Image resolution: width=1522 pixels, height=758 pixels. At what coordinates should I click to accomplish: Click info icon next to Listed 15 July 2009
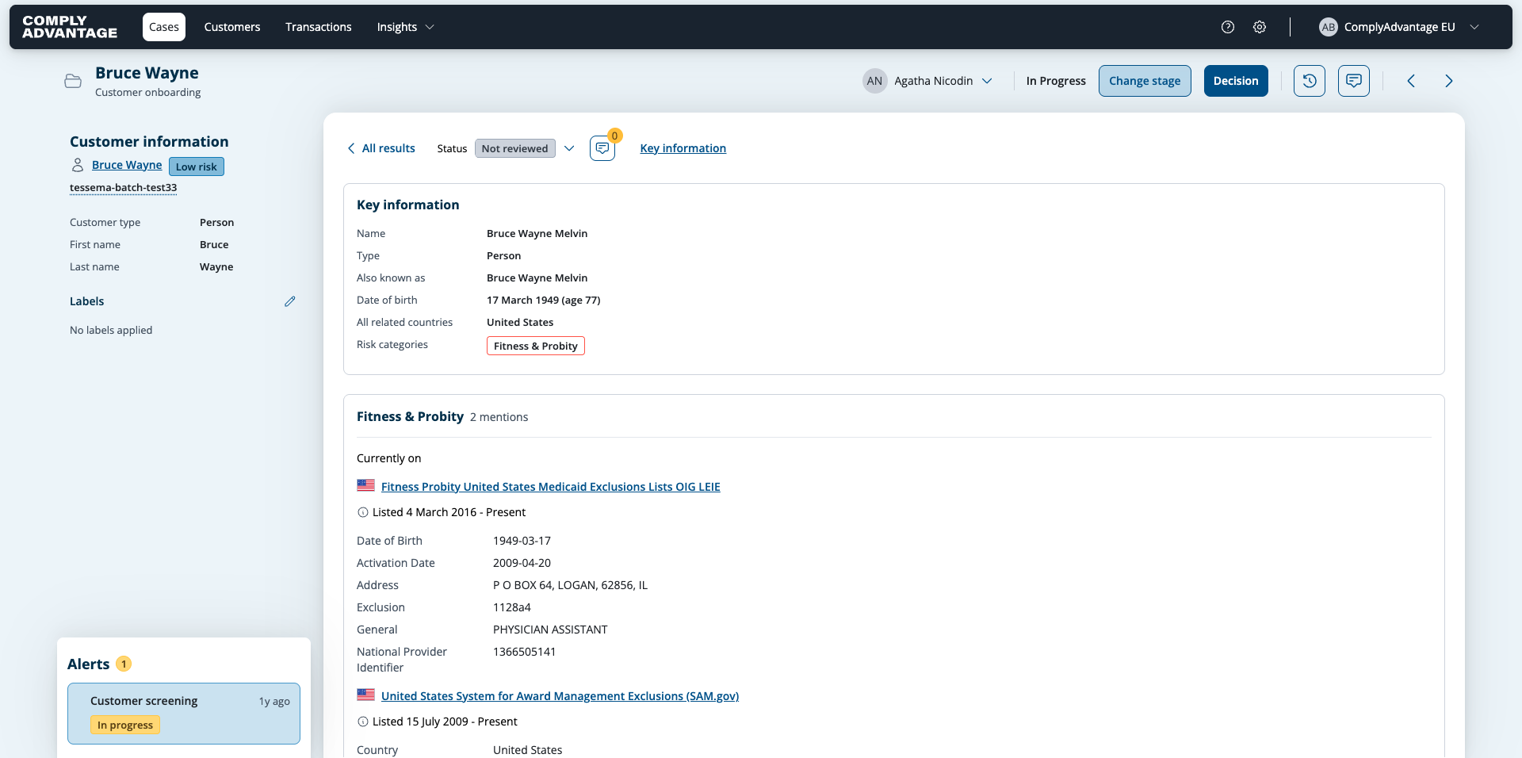coord(363,722)
